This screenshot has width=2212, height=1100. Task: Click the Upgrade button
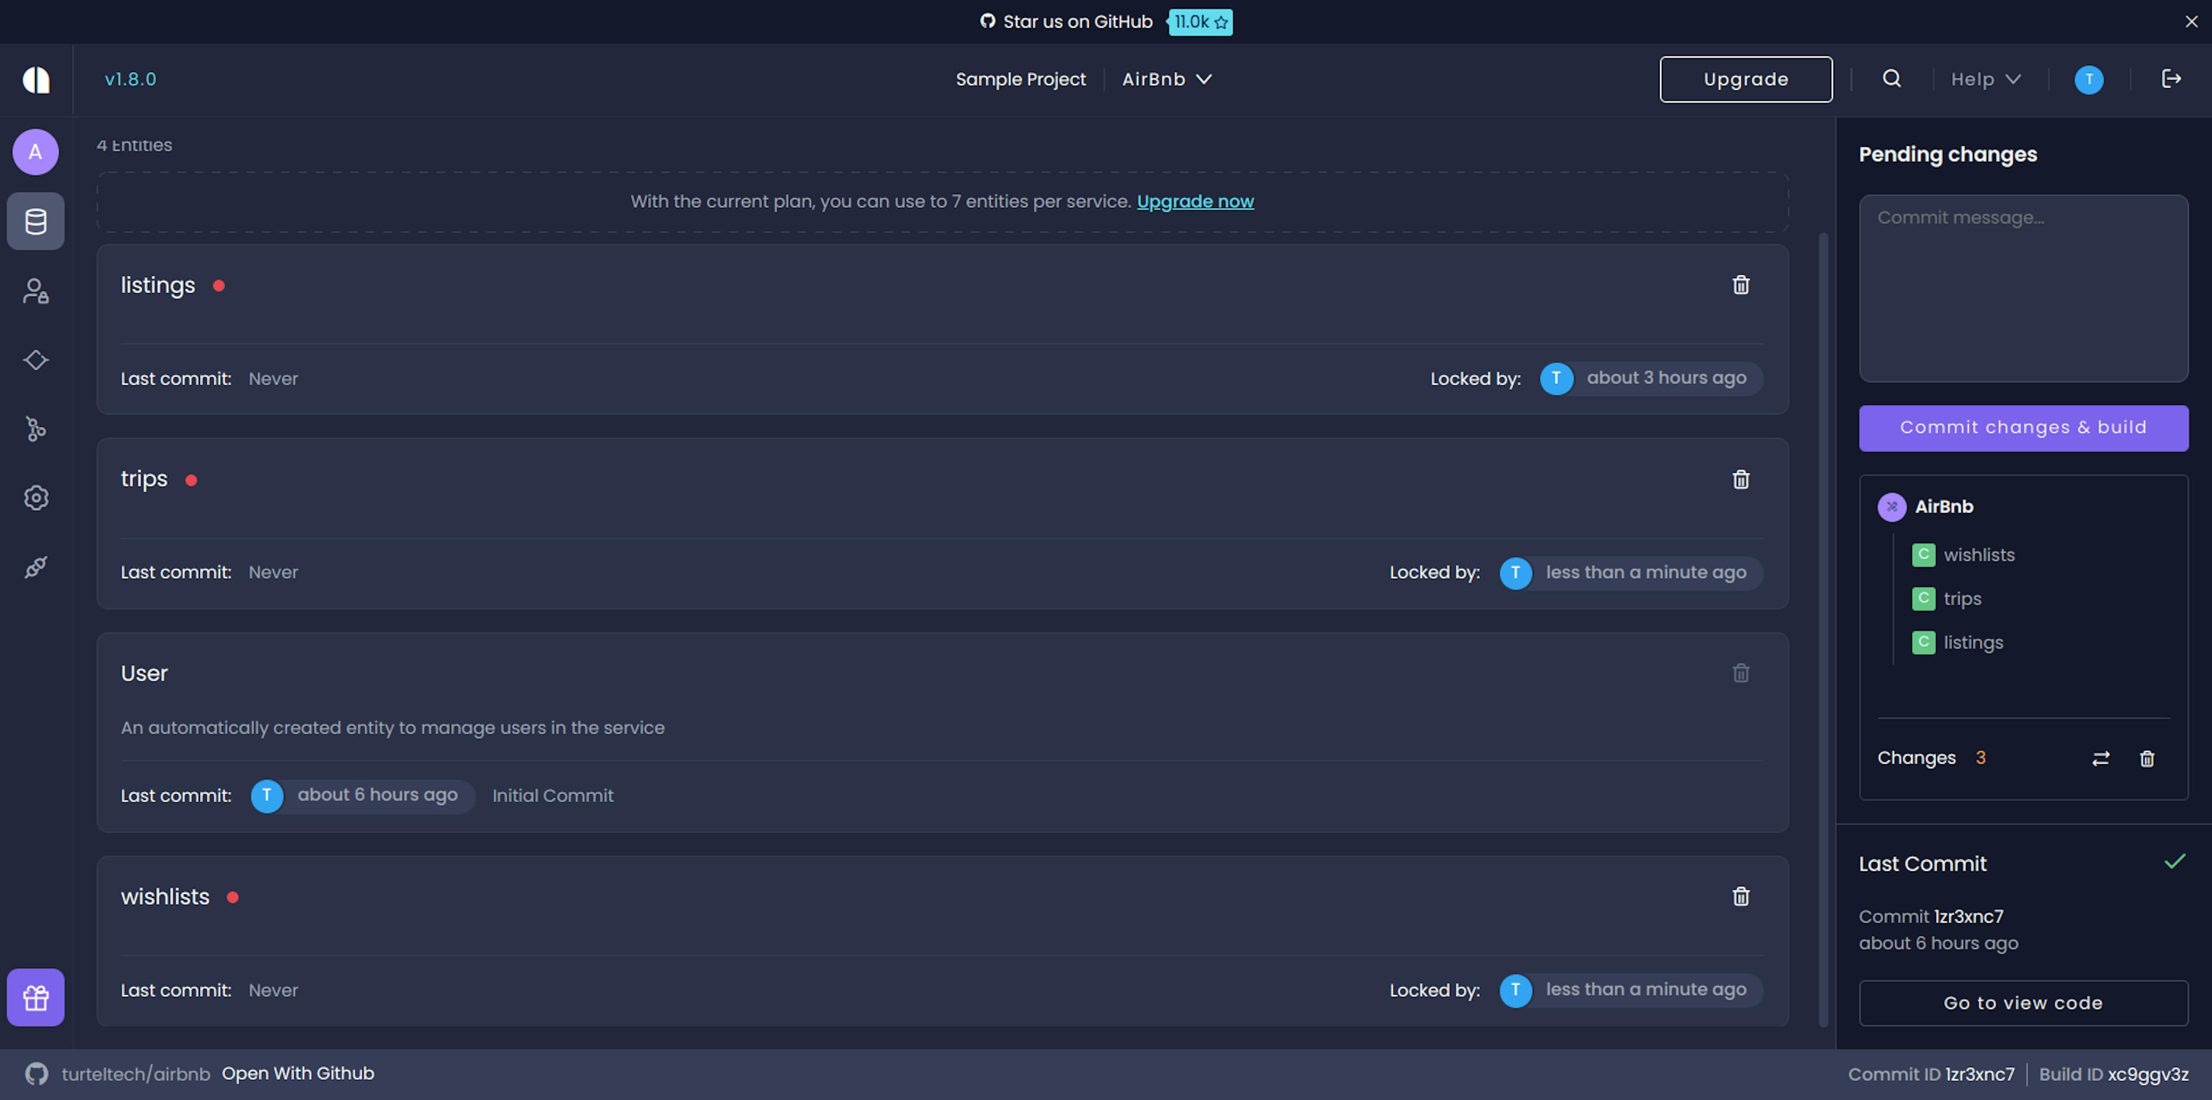click(1746, 79)
